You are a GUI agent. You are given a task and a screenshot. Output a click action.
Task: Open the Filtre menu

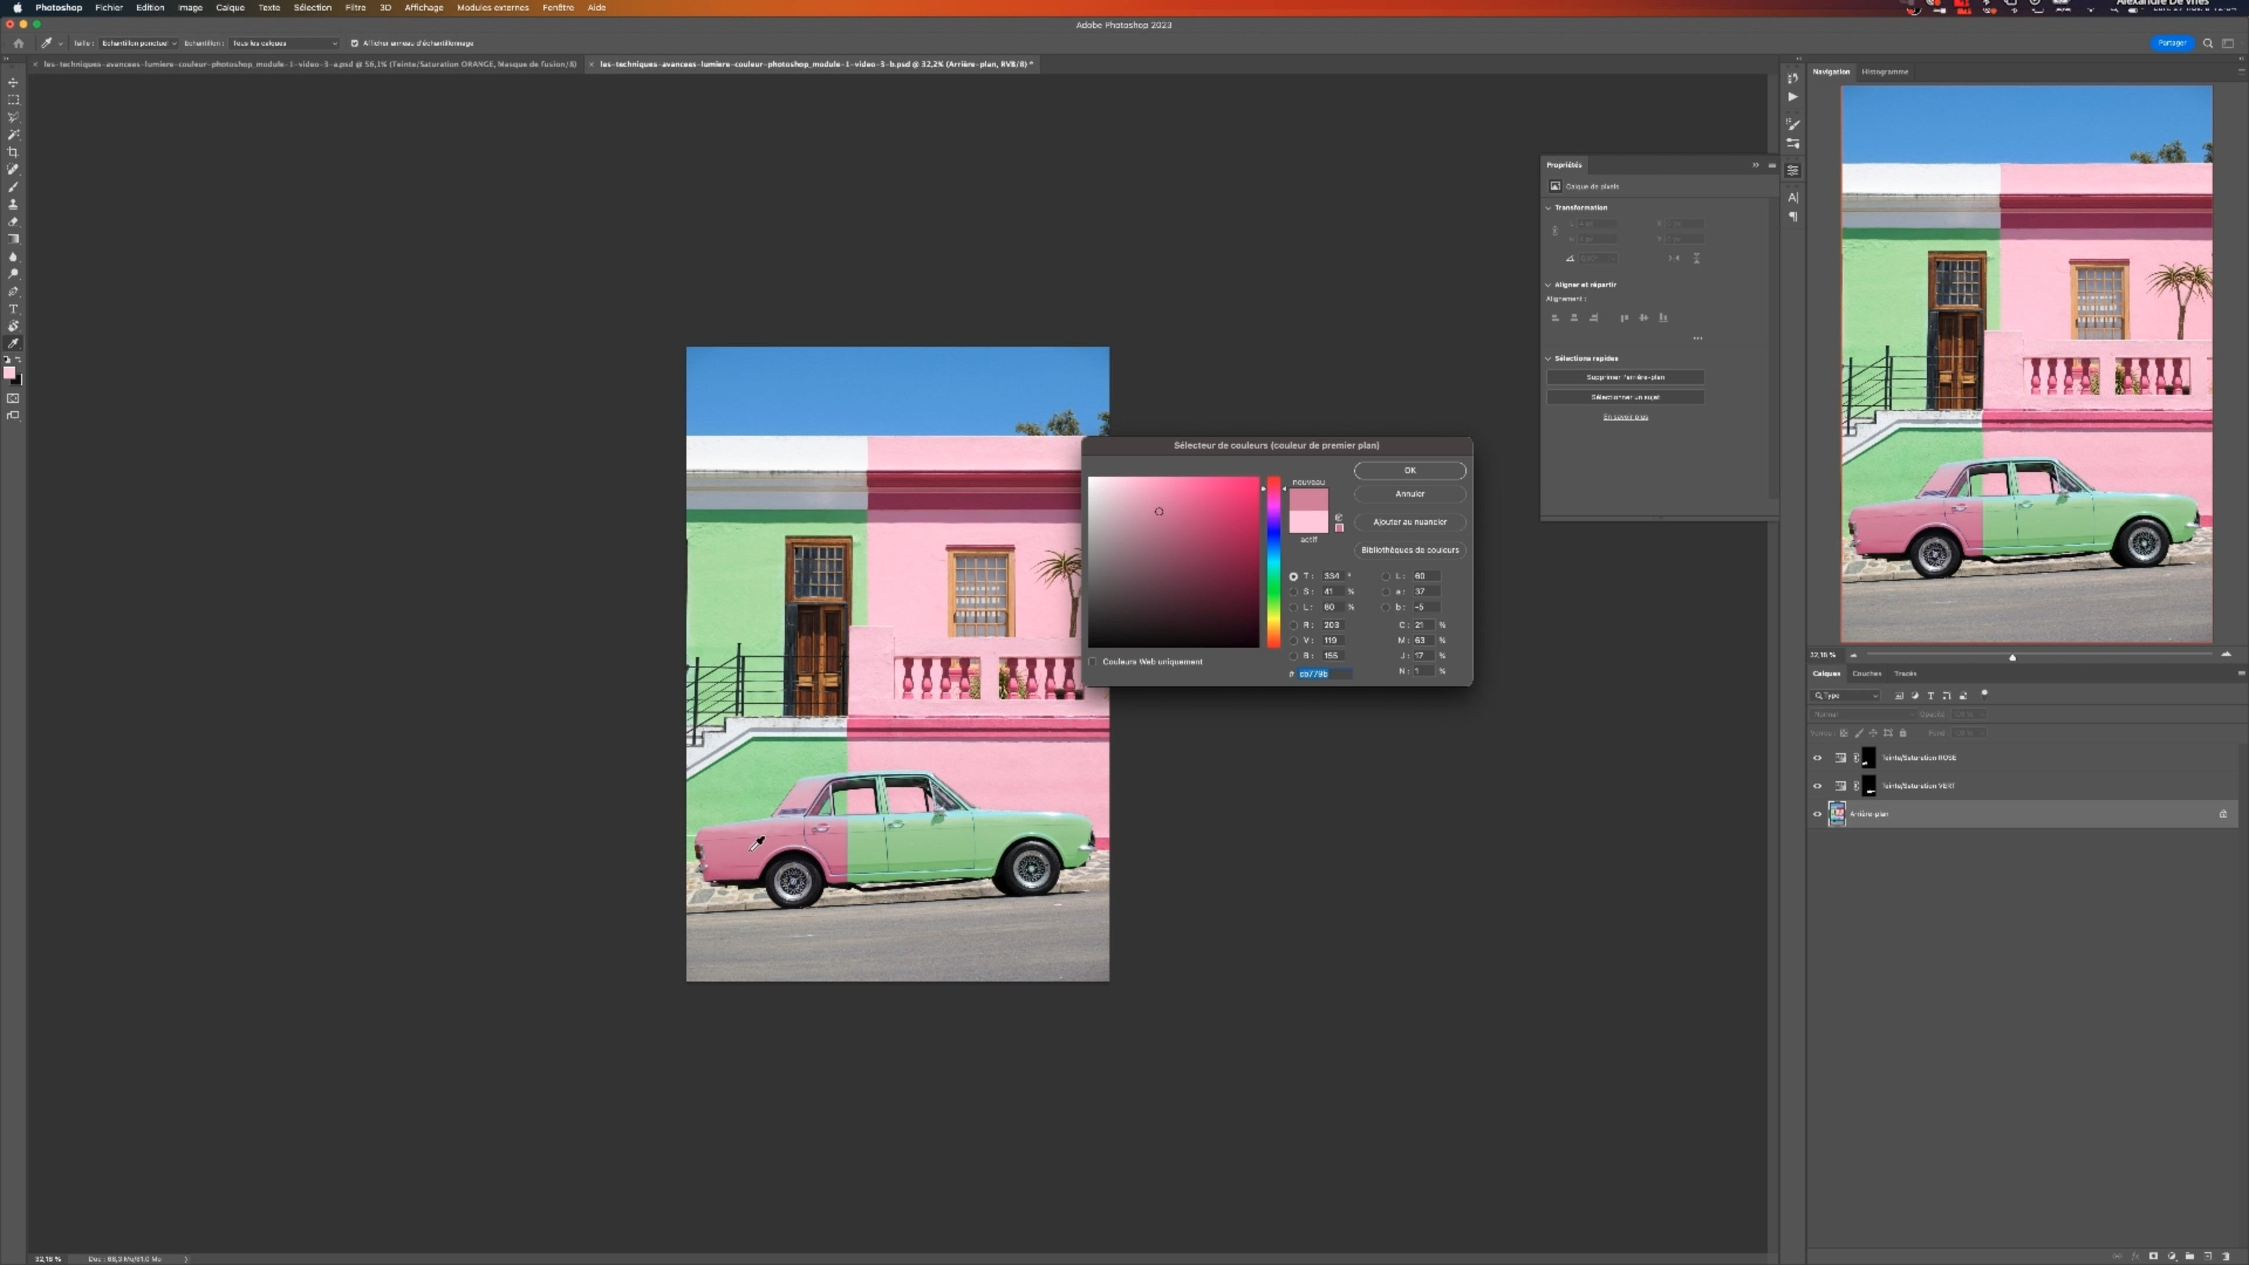(354, 8)
